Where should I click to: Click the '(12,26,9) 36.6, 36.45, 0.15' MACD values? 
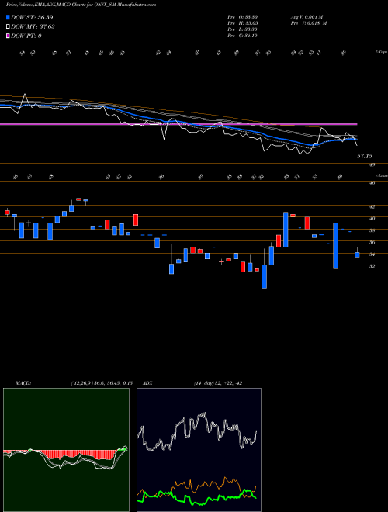tap(101, 383)
